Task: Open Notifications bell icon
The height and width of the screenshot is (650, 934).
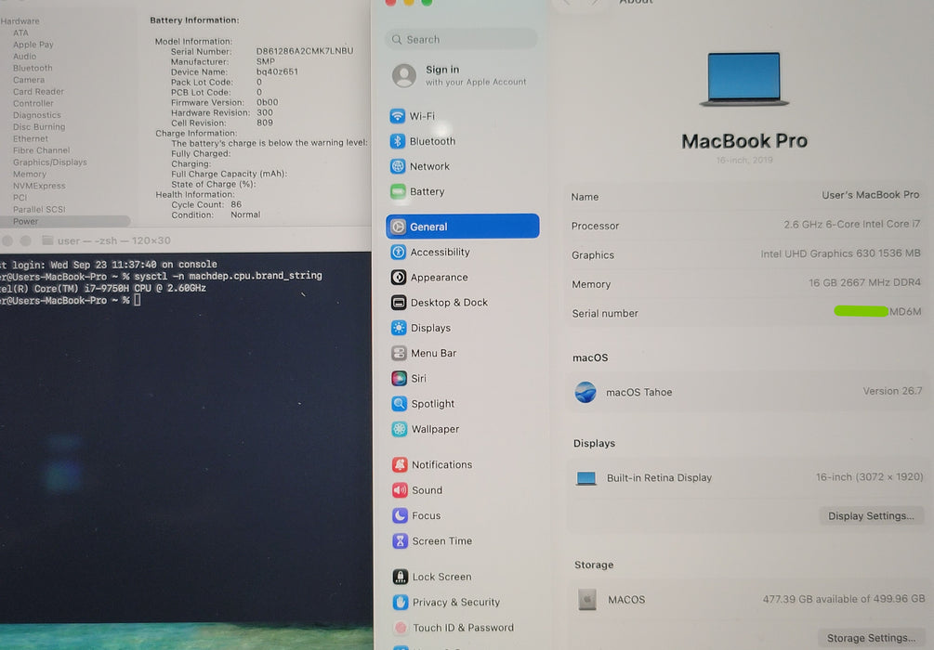Action: tap(400, 464)
